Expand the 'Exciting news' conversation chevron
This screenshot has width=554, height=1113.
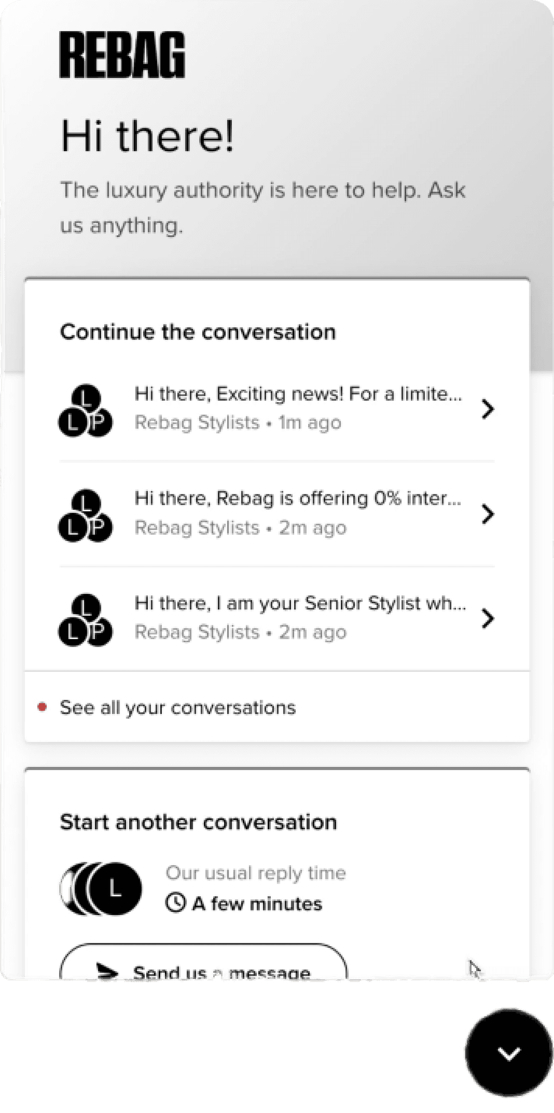pos(488,409)
